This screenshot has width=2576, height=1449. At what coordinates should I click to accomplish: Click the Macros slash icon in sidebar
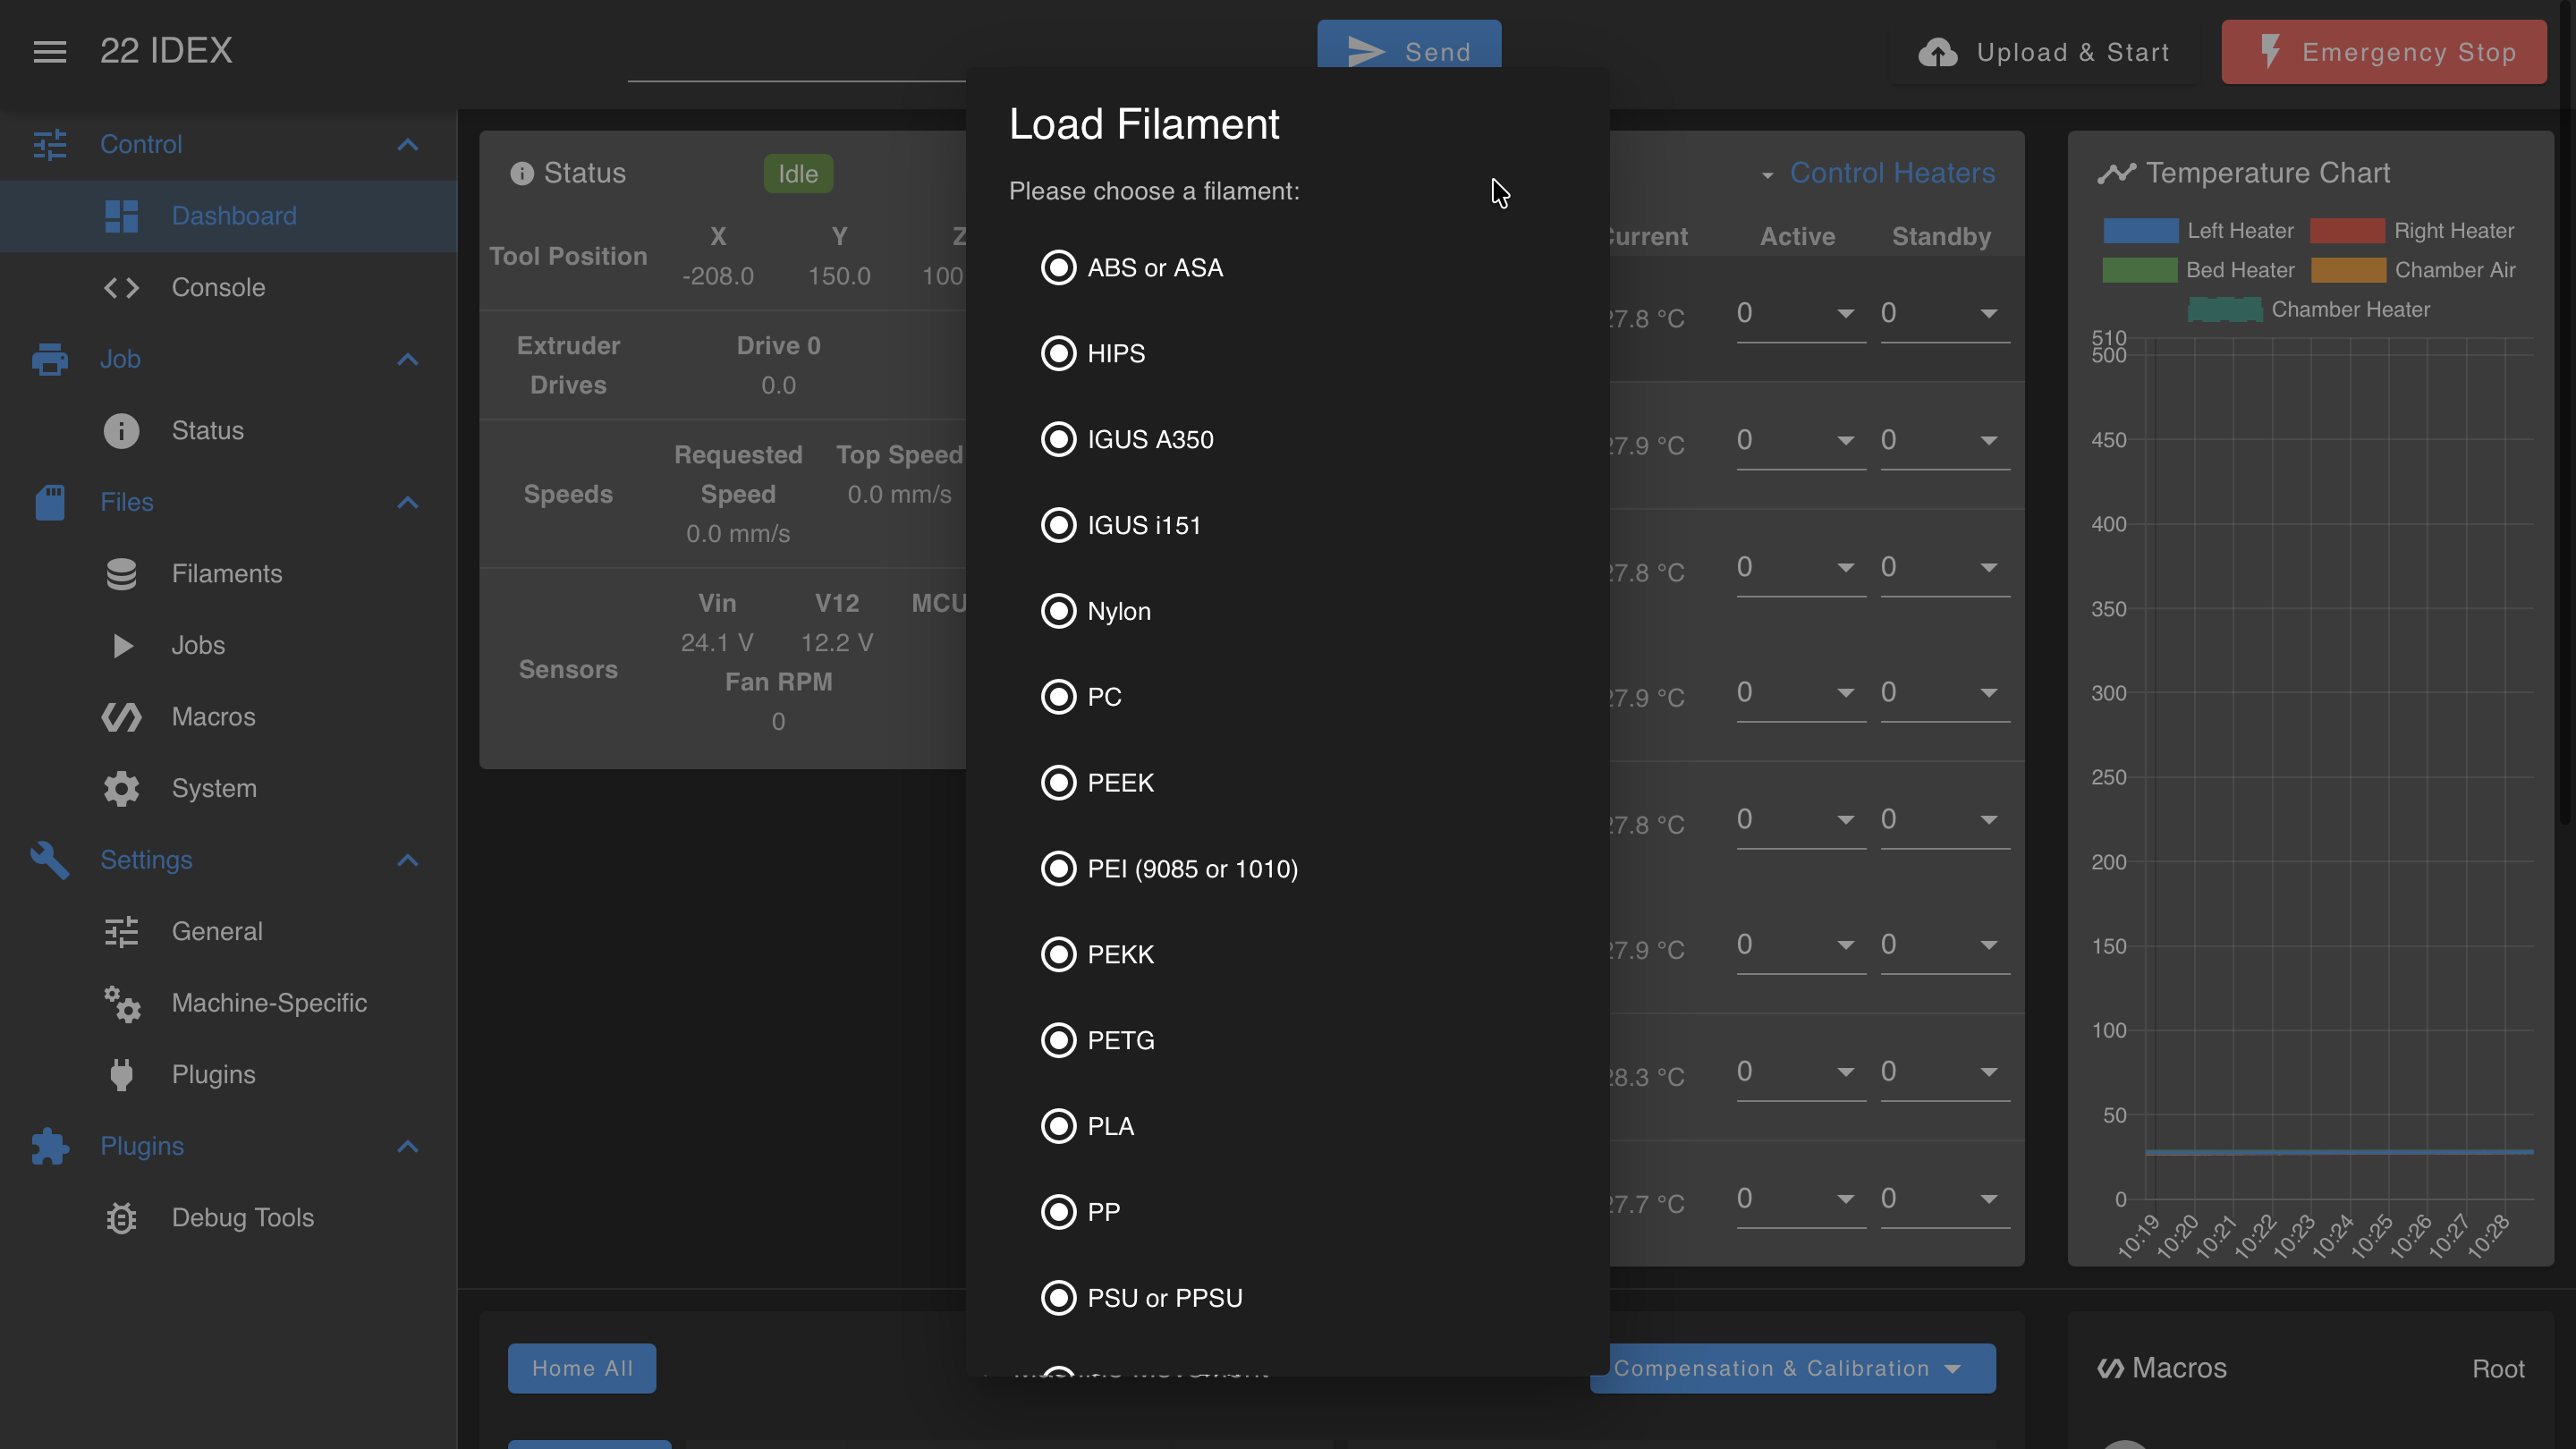point(121,717)
